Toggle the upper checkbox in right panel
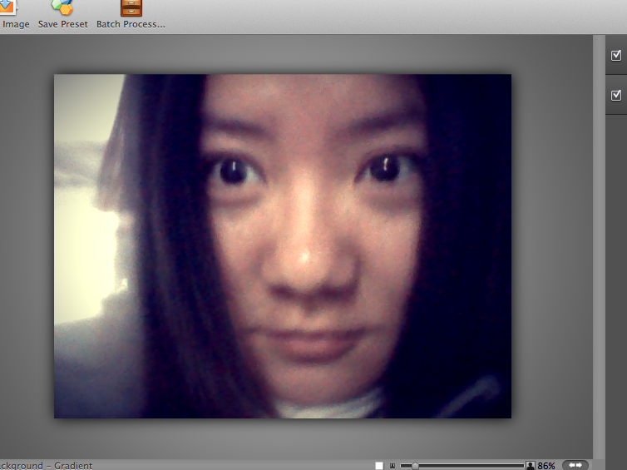627x470 pixels. [616, 56]
